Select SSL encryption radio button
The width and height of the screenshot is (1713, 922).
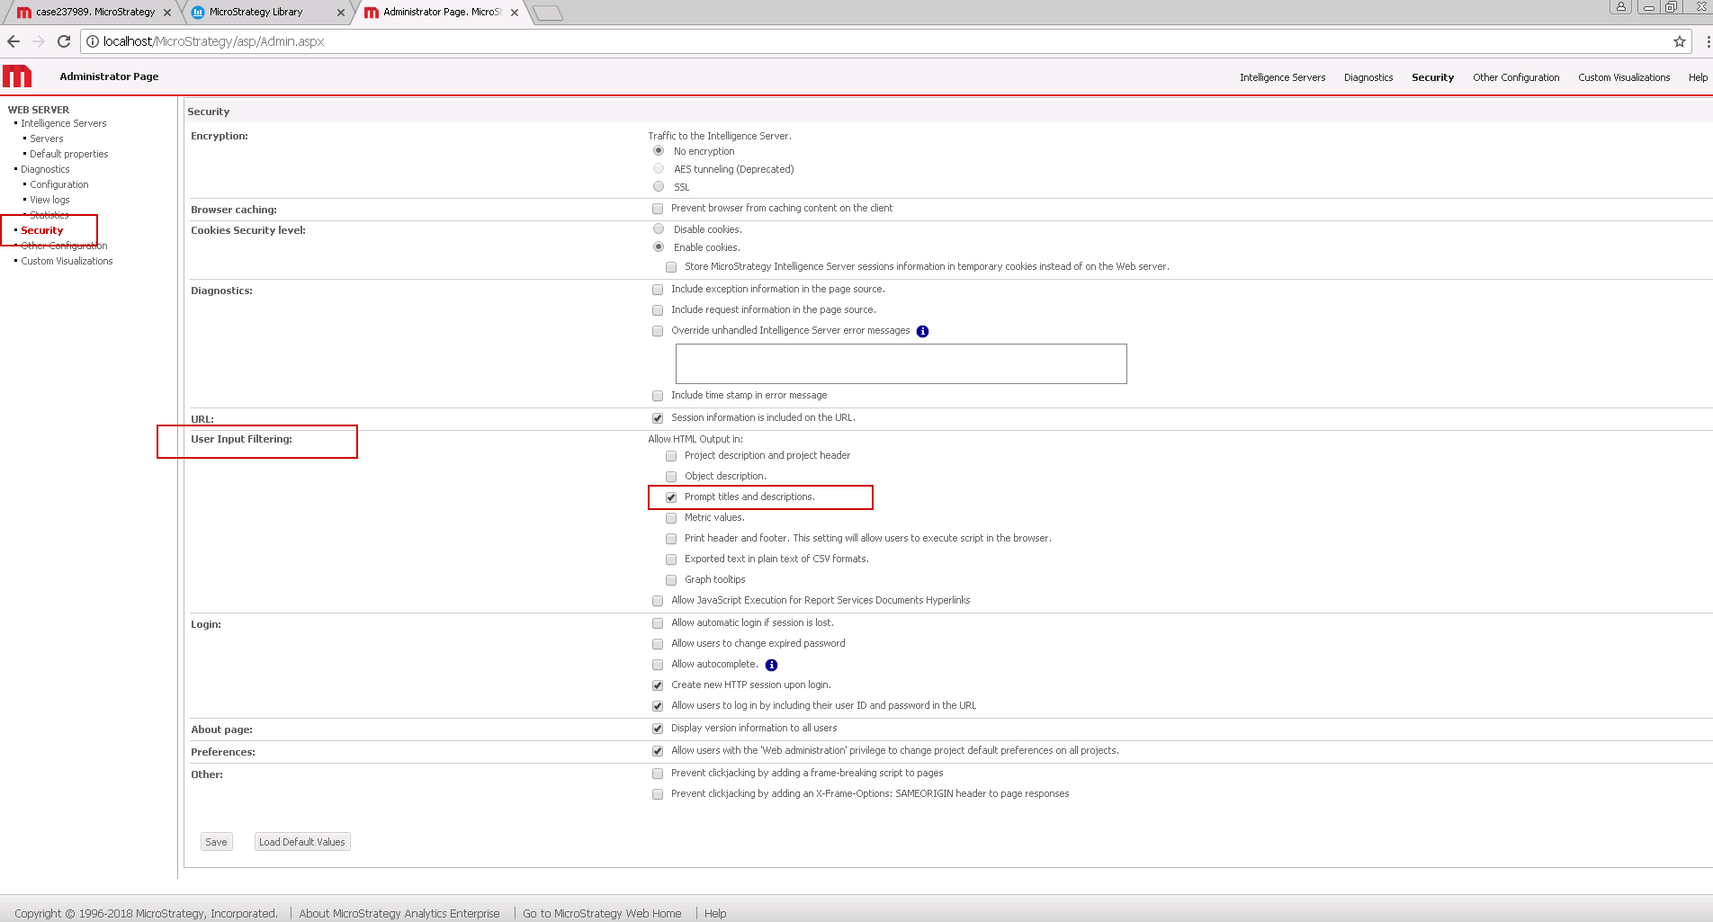pyautogui.click(x=659, y=187)
